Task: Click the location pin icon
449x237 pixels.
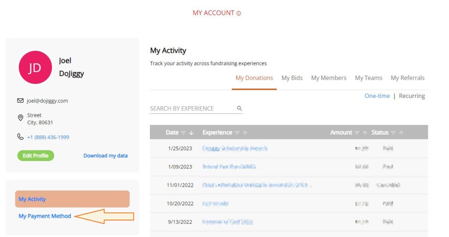Action: click(x=20, y=118)
